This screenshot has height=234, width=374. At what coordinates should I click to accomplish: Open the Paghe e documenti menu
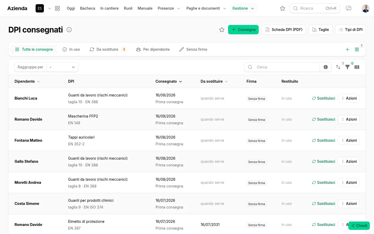coord(206,8)
